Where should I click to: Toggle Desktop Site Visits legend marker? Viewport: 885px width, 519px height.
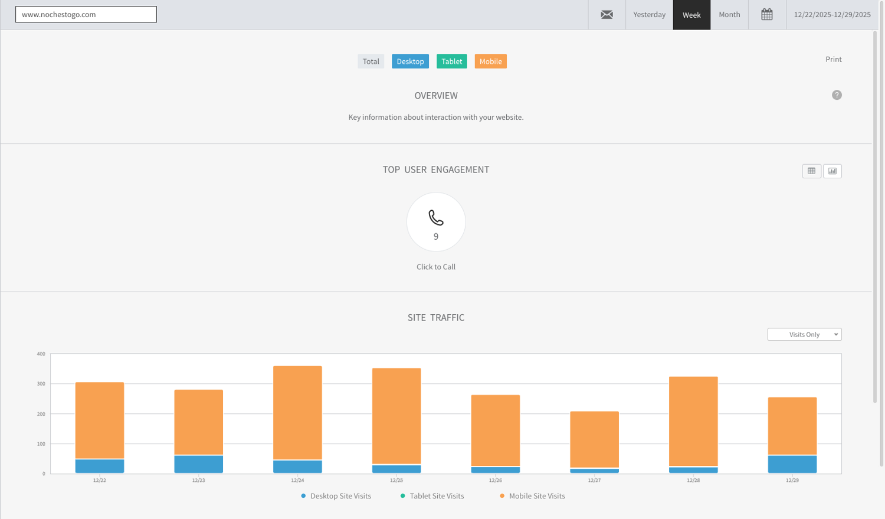[303, 496]
